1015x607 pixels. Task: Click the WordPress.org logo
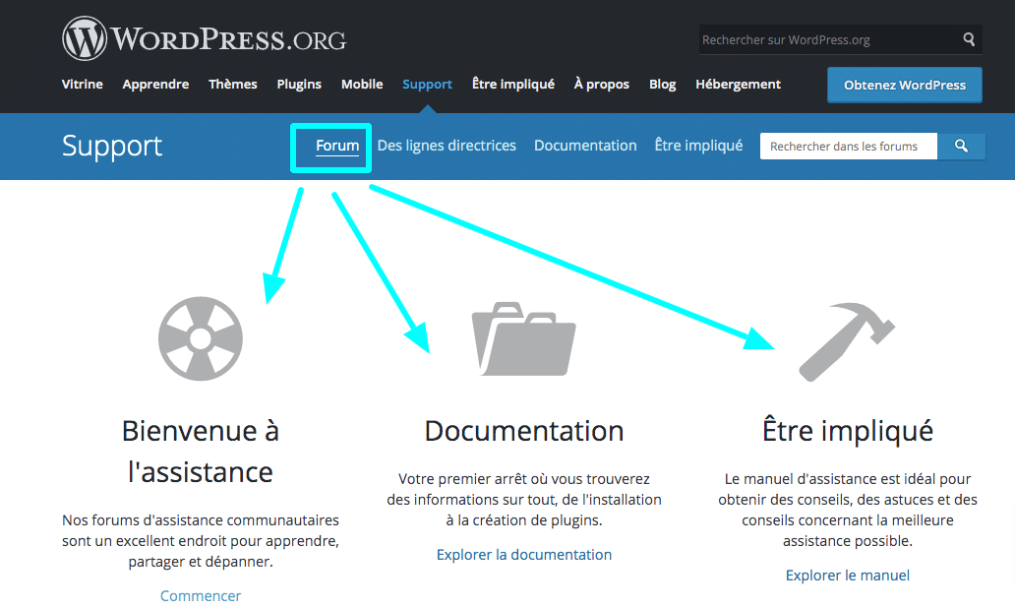click(x=204, y=37)
